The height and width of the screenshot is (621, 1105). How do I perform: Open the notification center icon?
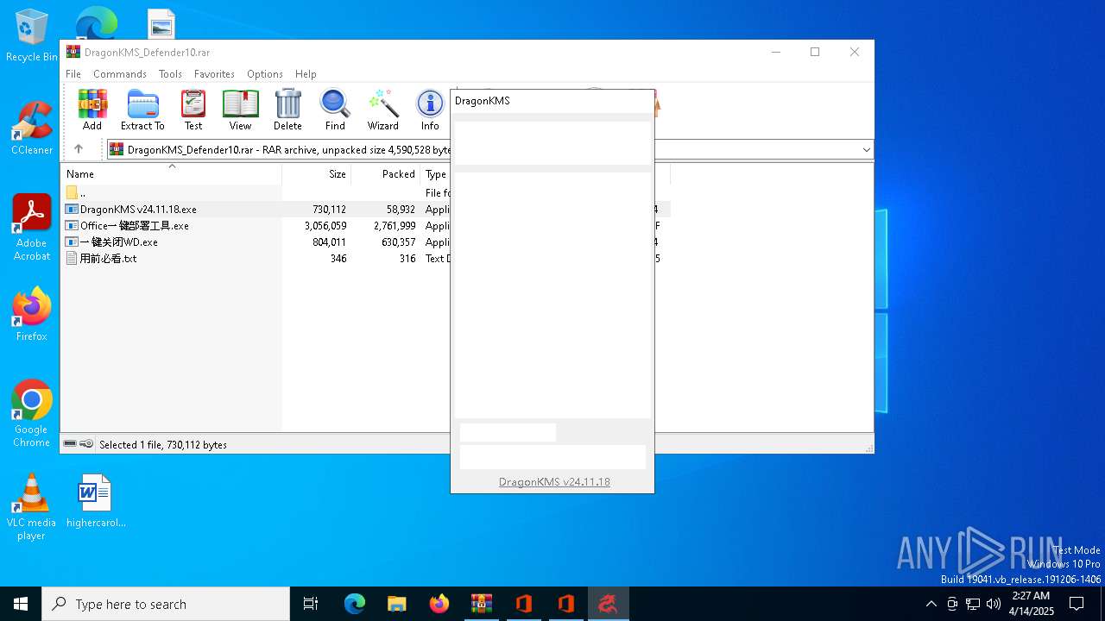1077,604
